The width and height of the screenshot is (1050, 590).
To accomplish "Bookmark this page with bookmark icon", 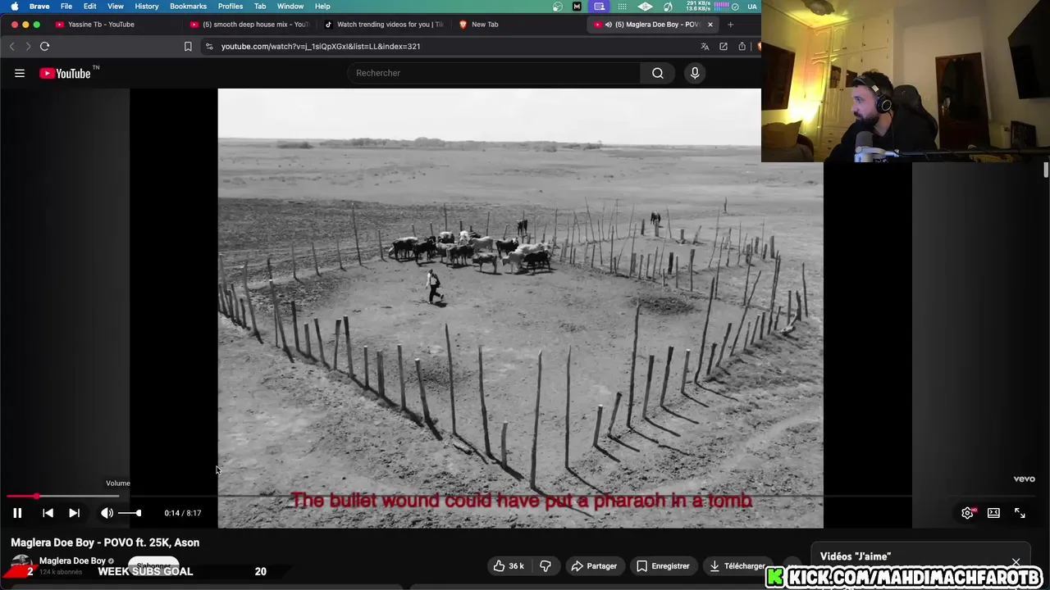I will click(x=188, y=47).
